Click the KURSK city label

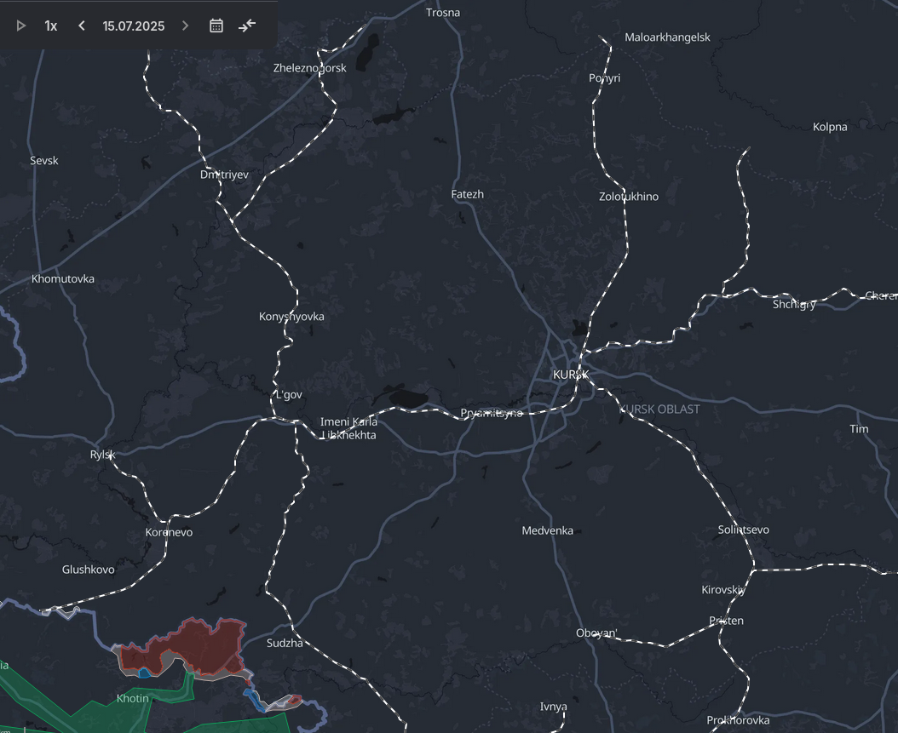point(571,375)
